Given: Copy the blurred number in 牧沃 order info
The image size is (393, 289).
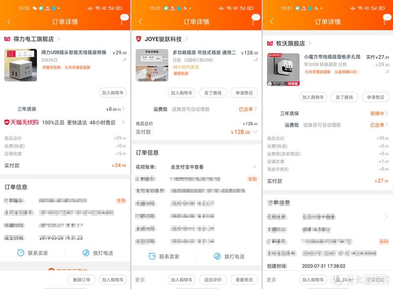Looking at the screenshot, I should [384, 241].
